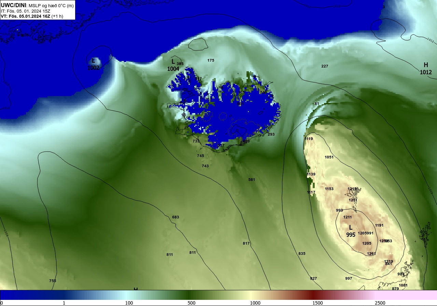Pick the 293 height value

(271, 134)
